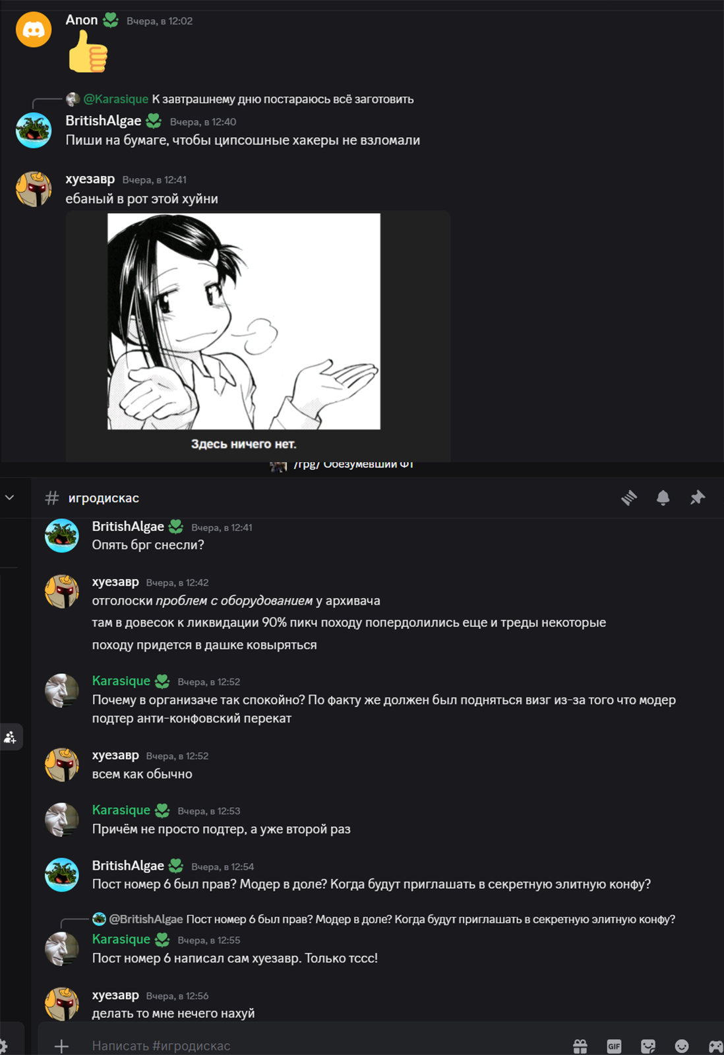Click the игродискас channel name header

104,498
